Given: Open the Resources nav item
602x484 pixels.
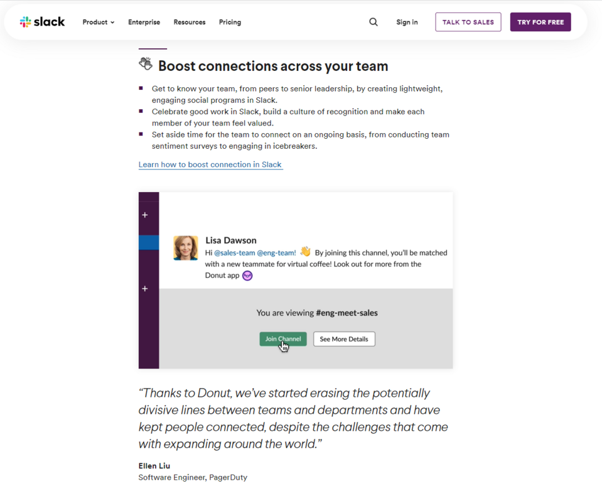Looking at the screenshot, I should coord(190,22).
